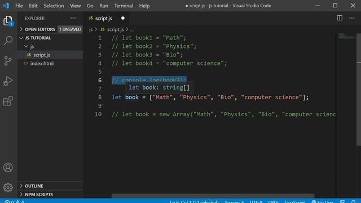Click the minimap code preview
Screen dimensions: 361x203
pos(347,36)
